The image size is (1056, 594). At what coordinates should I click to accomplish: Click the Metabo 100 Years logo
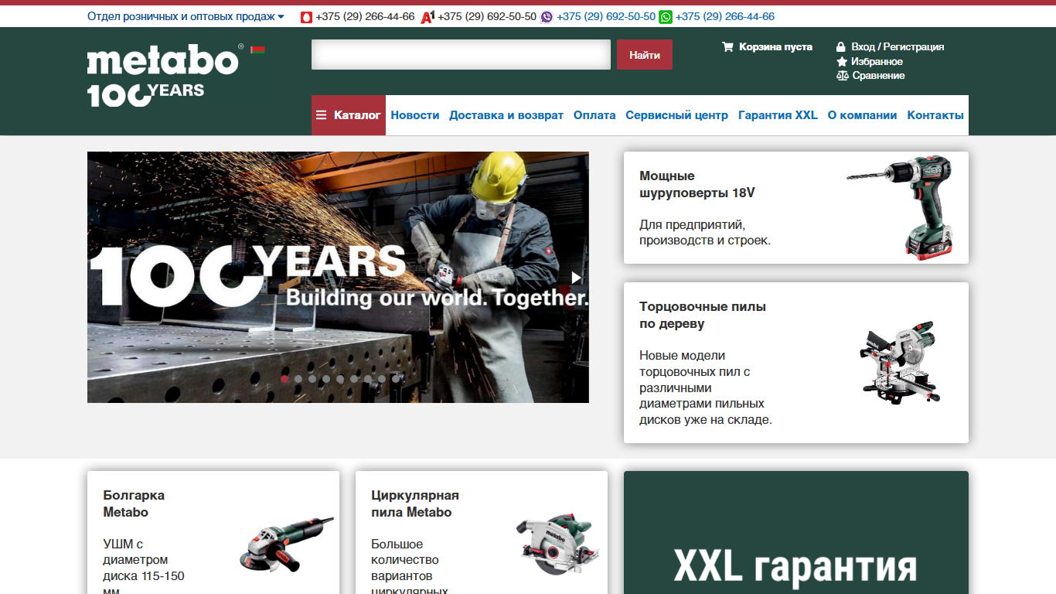point(165,75)
